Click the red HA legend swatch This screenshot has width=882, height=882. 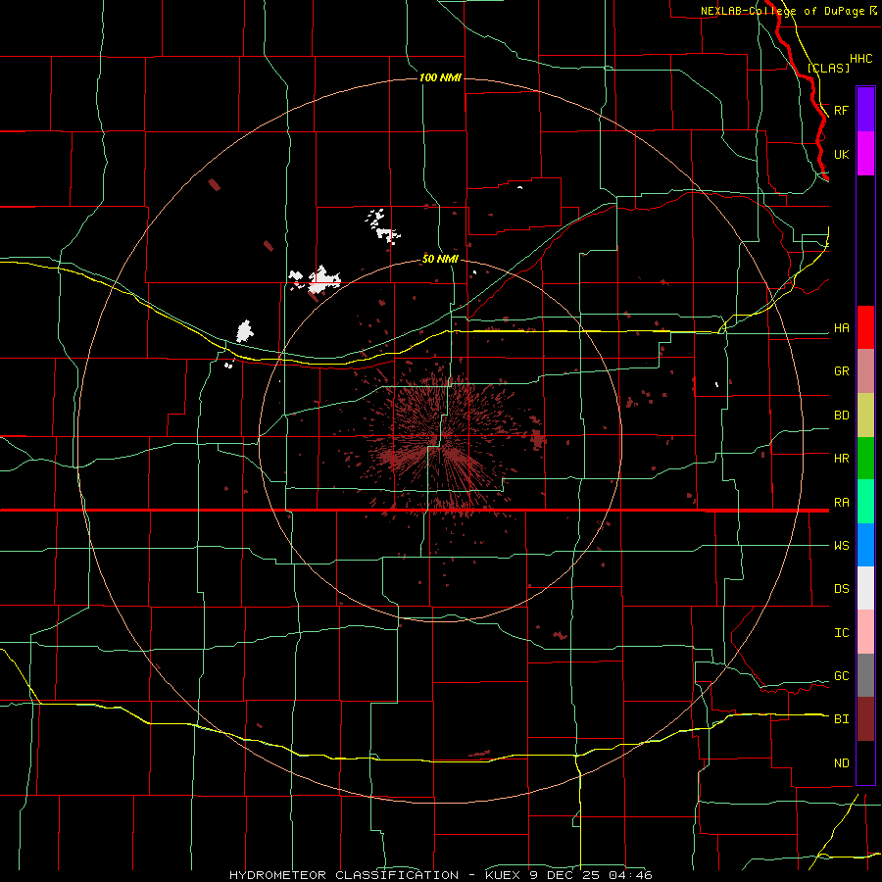(865, 327)
